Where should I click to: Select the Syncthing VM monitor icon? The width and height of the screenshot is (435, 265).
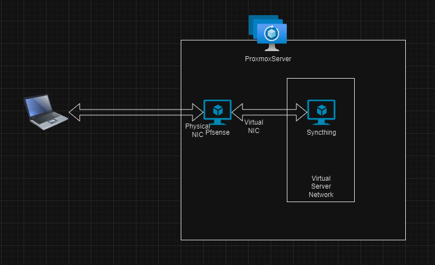click(x=321, y=112)
